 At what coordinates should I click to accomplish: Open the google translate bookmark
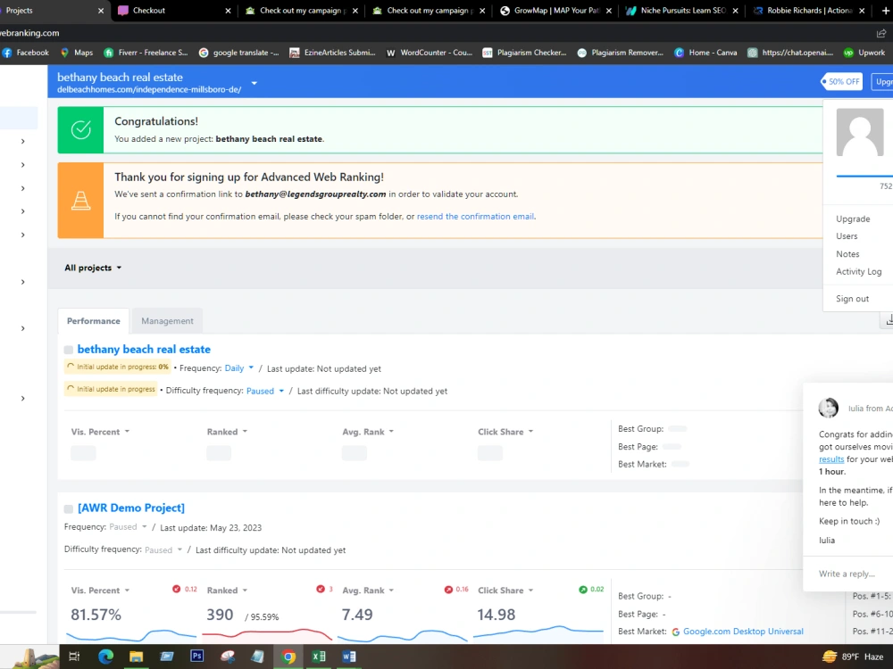[238, 53]
